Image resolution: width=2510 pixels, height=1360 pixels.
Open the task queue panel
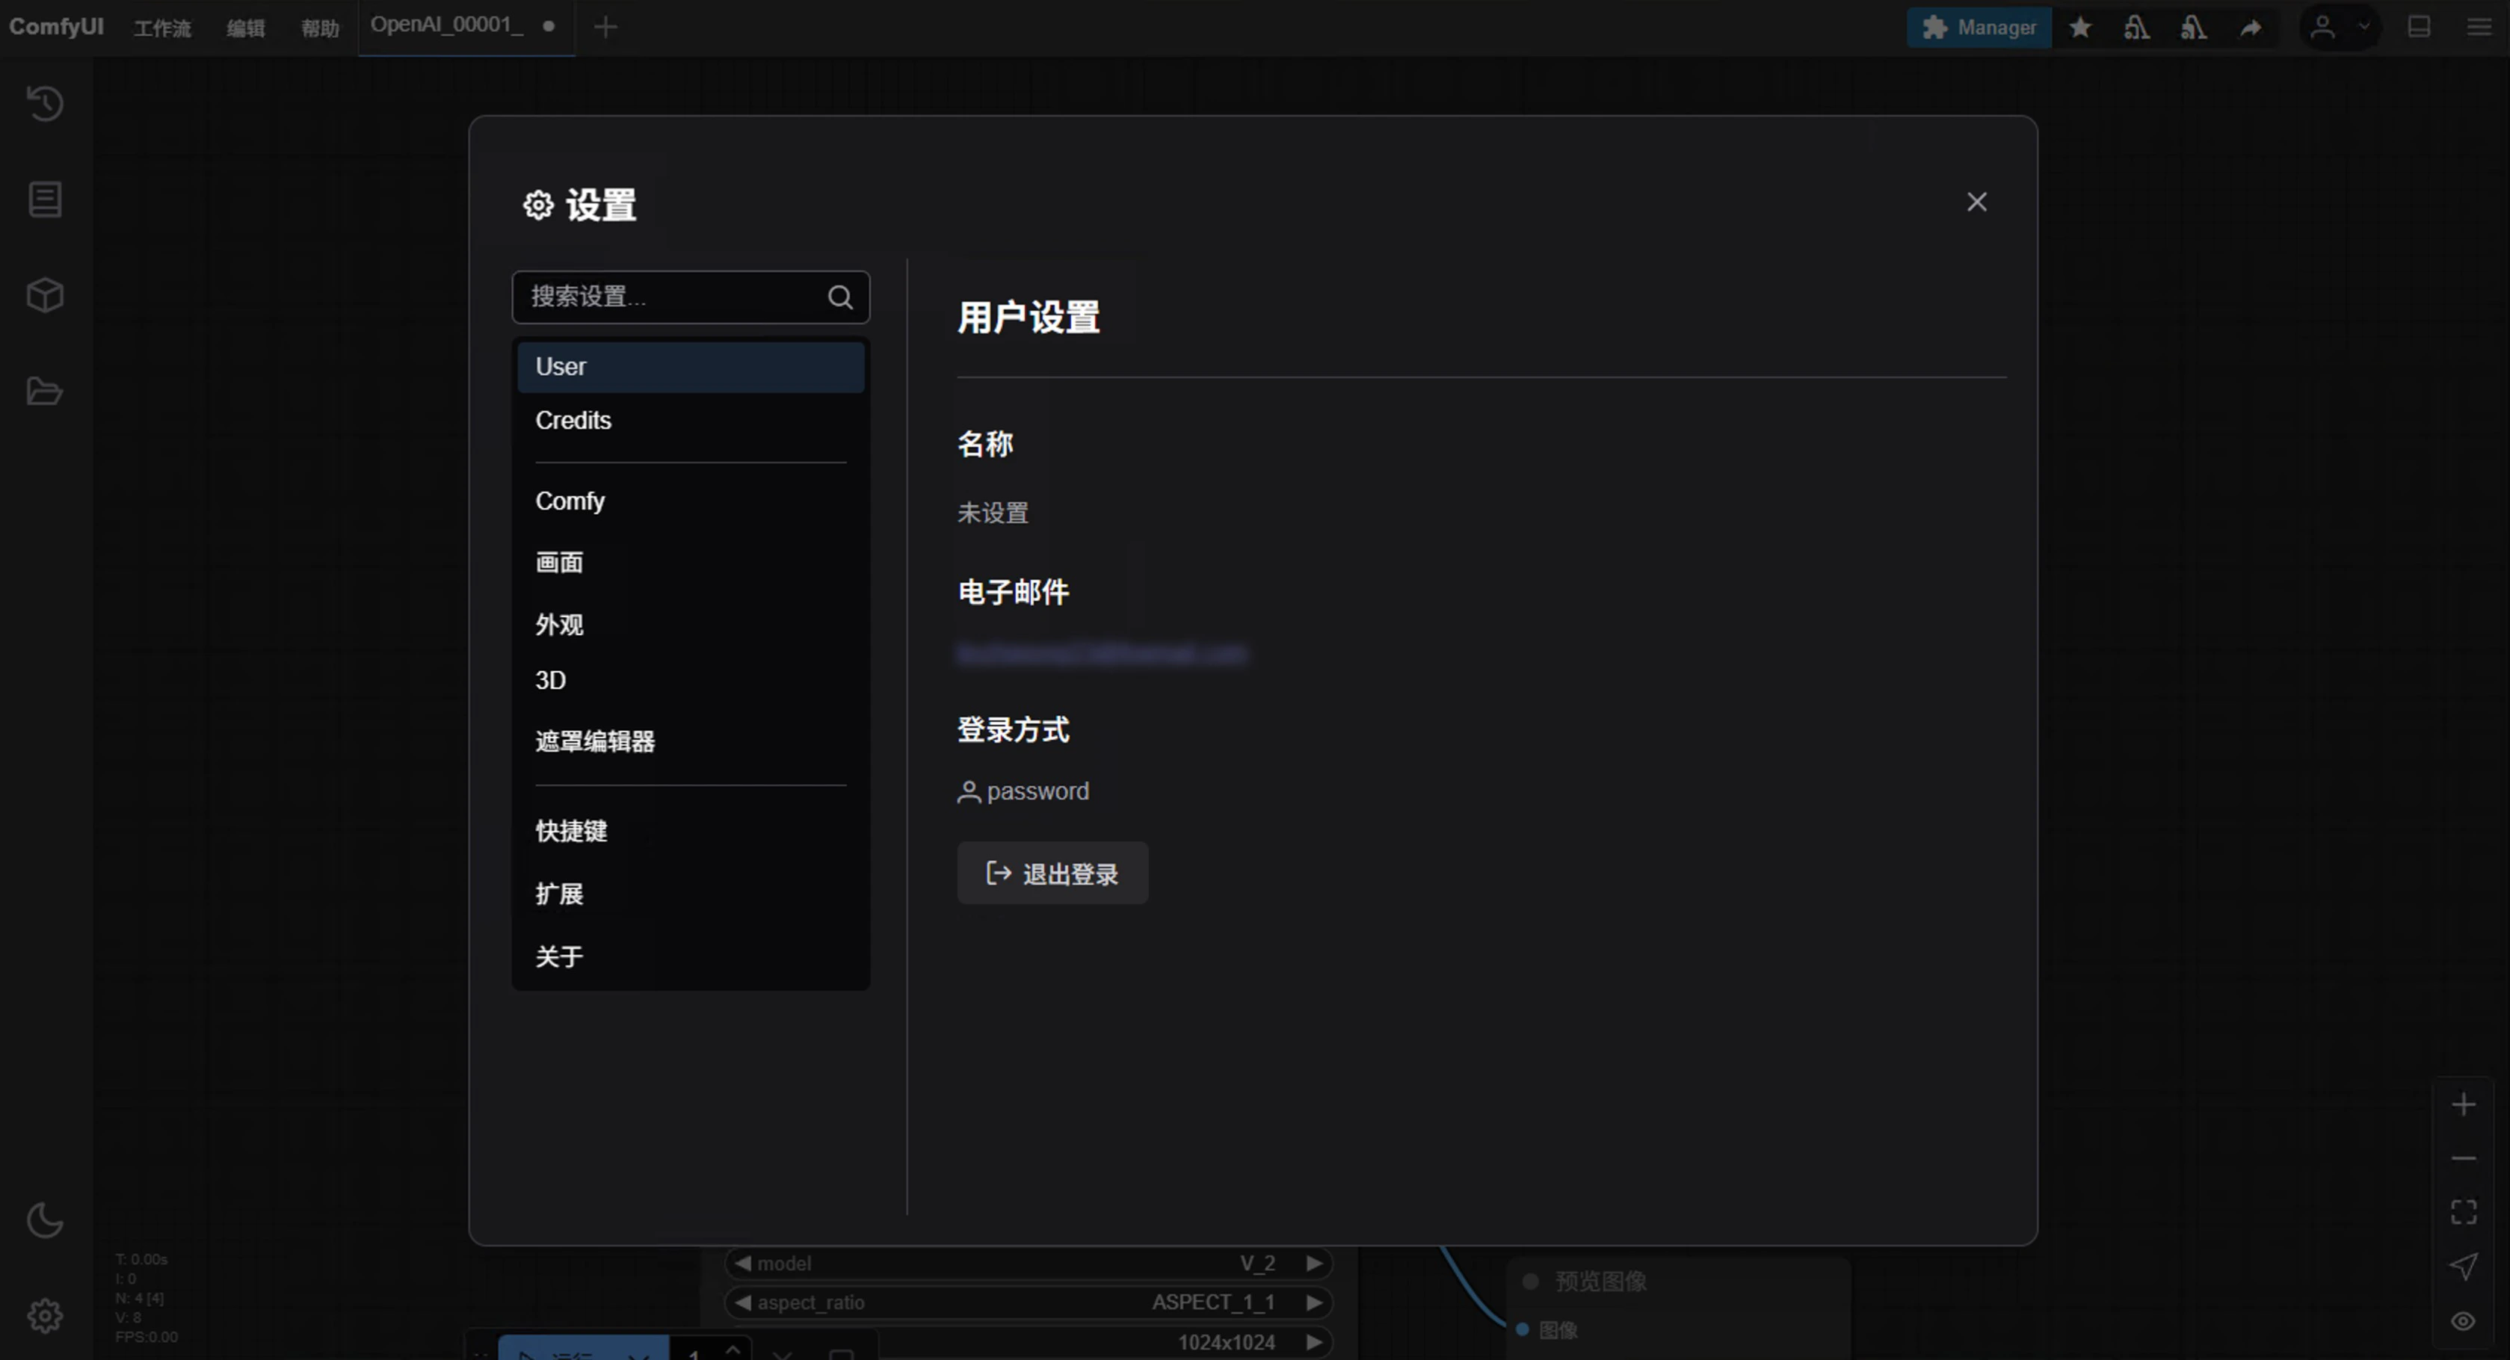tap(45, 198)
